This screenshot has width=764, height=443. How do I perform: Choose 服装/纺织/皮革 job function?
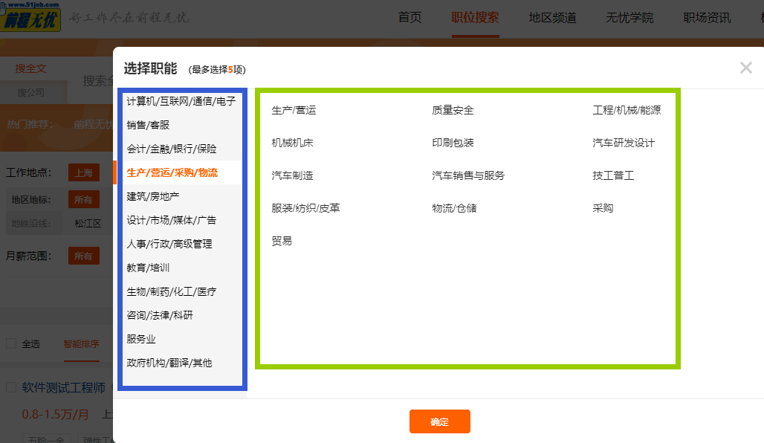pyautogui.click(x=305, y=208)
